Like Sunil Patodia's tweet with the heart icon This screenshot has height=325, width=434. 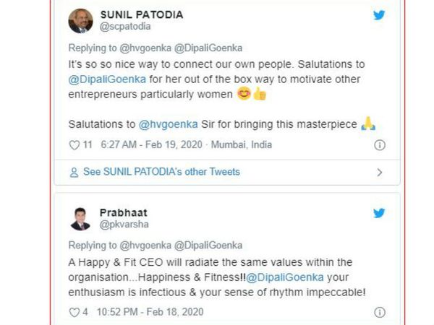(74, 144)
